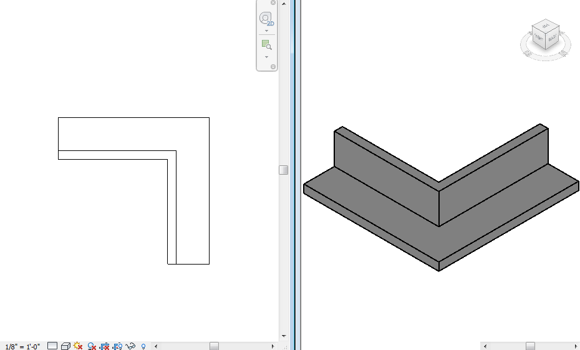The height and width of the screenshot is (350, 580).
Task: Toggle the Sun Path off icon
Action: coord(78,346)
